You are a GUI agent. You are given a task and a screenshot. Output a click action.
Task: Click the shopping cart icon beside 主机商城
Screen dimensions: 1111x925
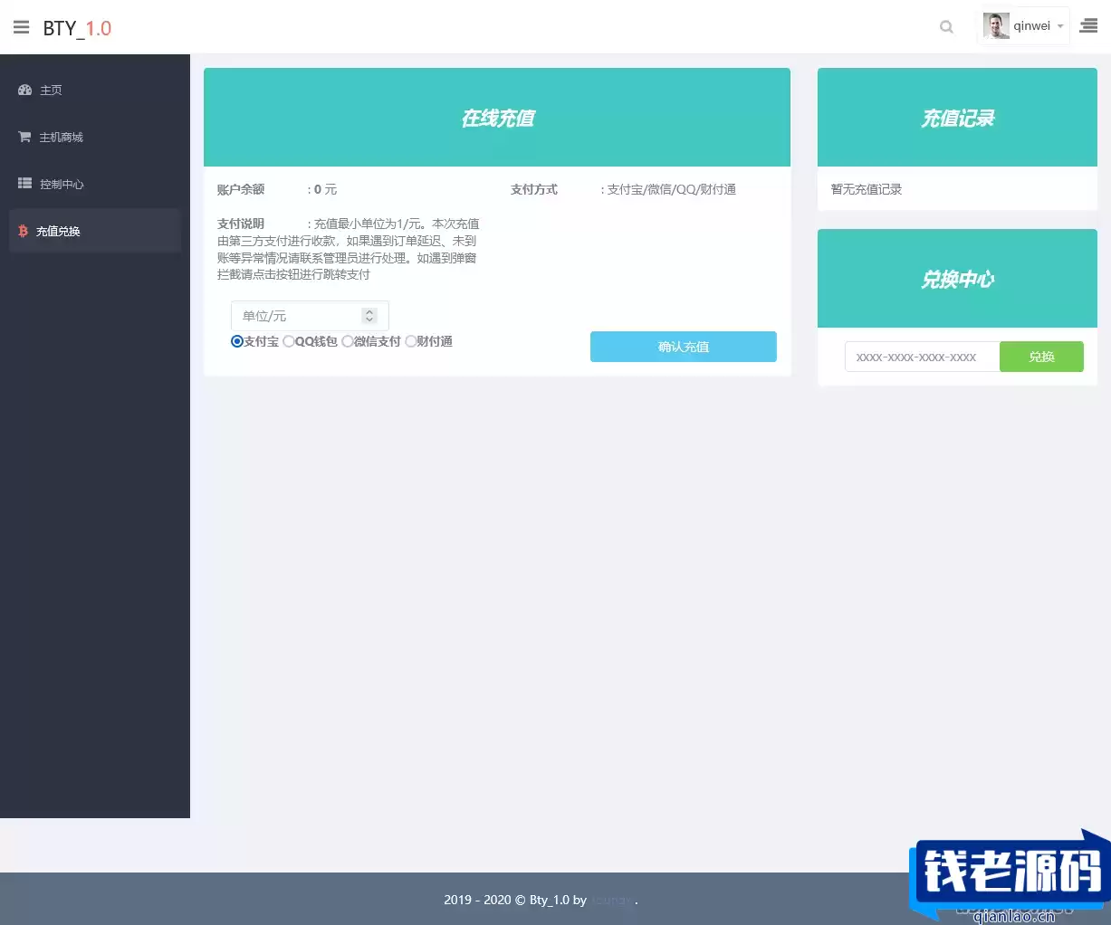(x=24, y=137)
